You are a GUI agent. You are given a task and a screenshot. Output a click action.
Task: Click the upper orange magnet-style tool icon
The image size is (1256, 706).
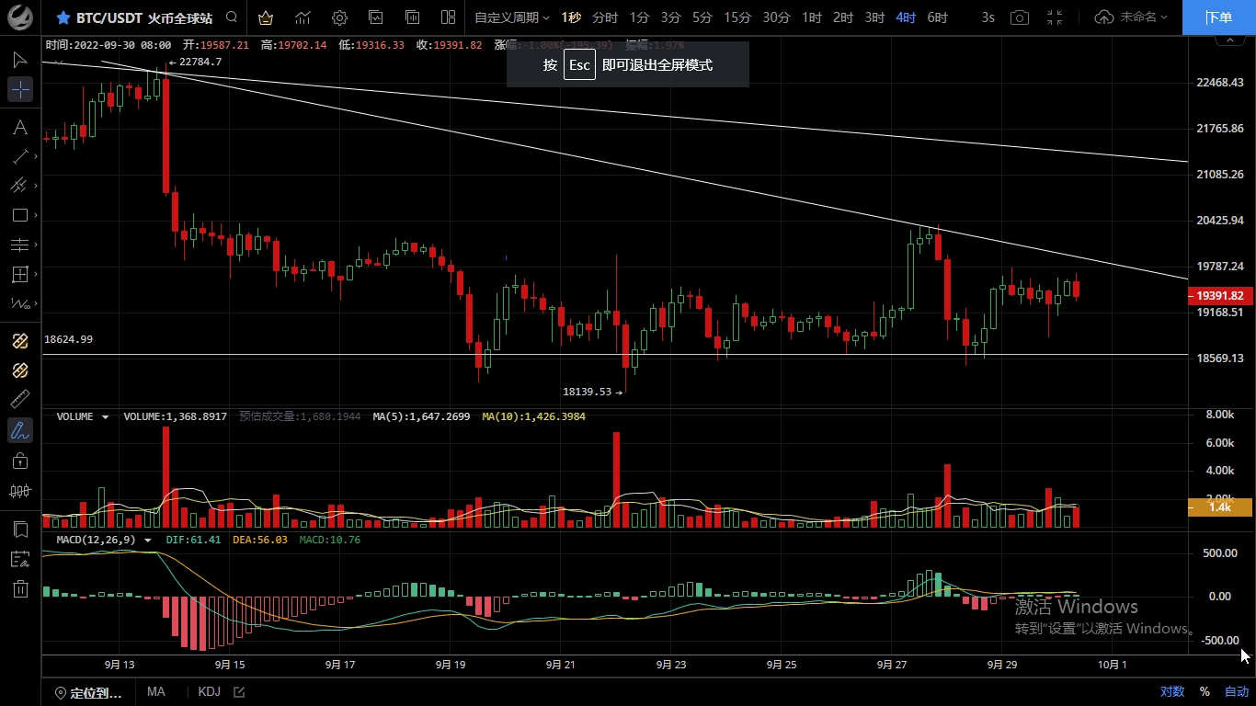(x=20, y=341)
